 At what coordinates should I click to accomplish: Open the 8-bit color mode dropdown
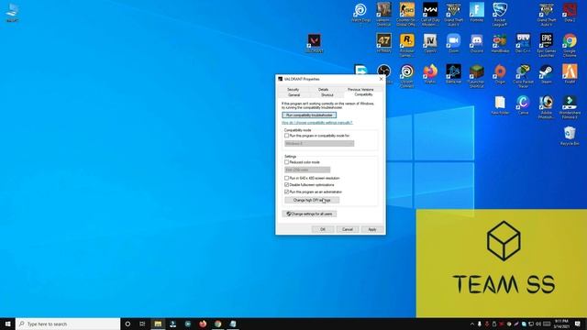pyautogui.click(x=307, y=170)
